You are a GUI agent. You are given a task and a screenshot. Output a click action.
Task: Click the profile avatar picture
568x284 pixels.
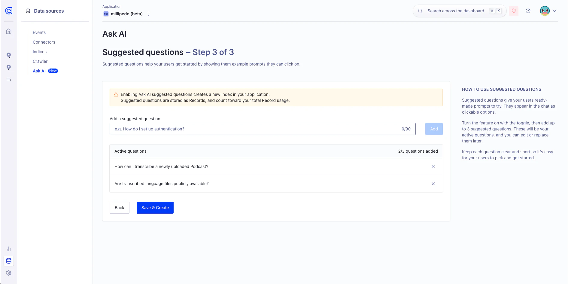544,11
